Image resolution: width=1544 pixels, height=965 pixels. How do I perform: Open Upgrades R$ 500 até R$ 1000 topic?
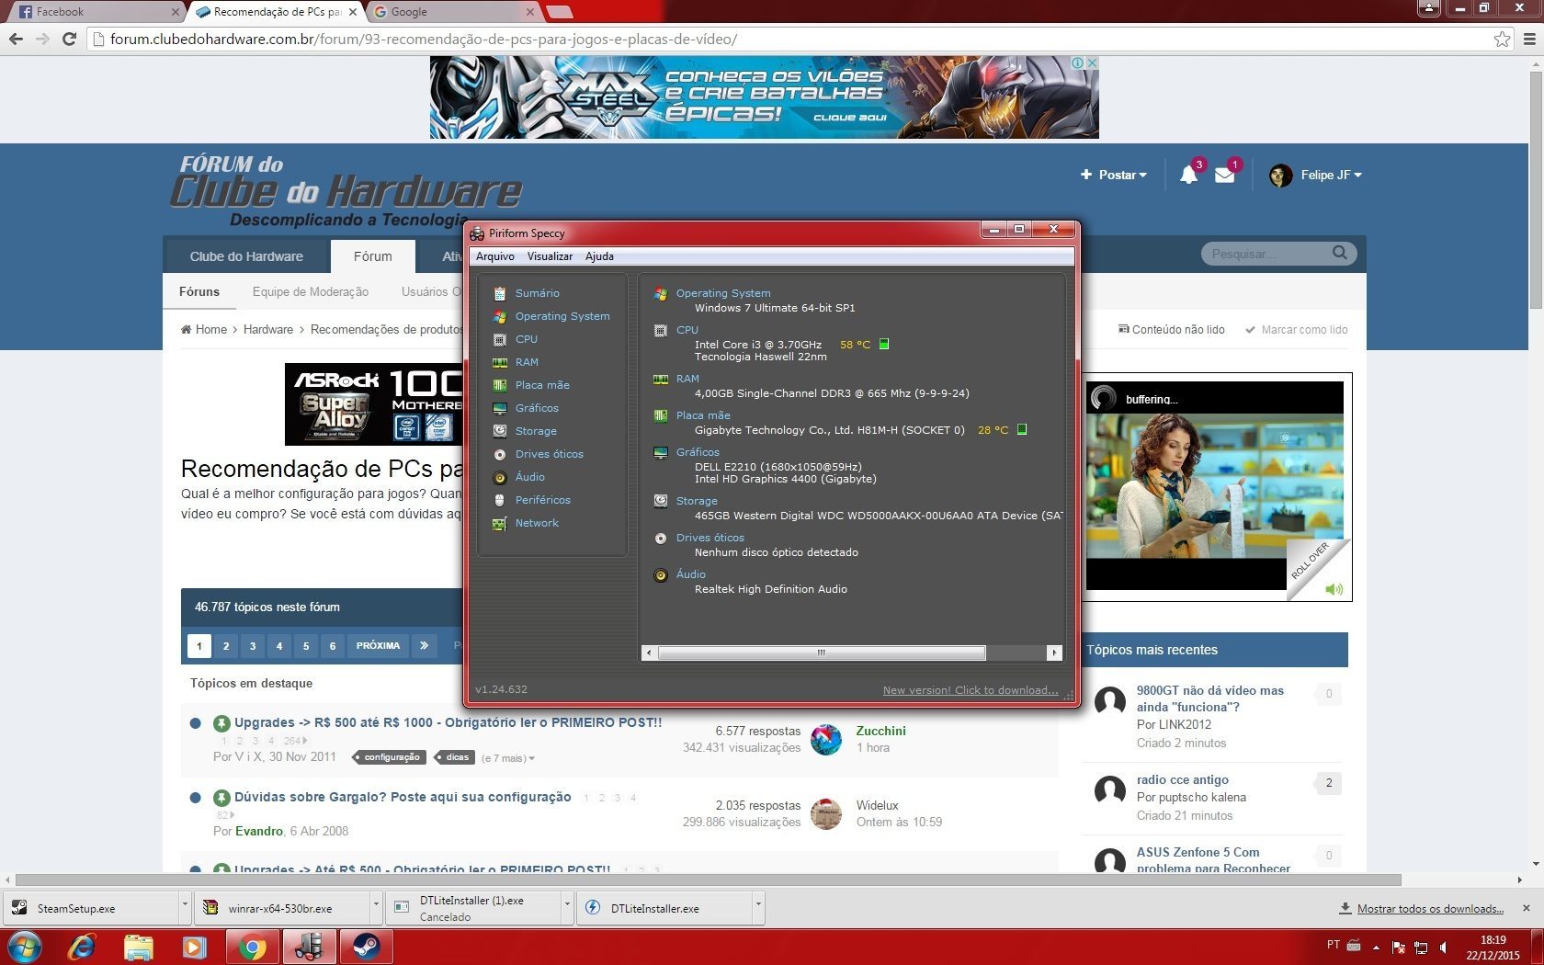448,722
